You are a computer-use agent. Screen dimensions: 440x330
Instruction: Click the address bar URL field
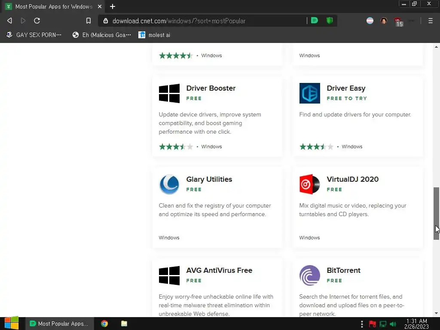click(208, 21)
